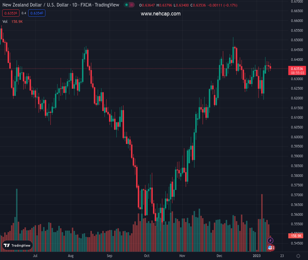Screen dimensions: 308x260
Task: Click the US flag economic event icon
Action: coord(270,248)
